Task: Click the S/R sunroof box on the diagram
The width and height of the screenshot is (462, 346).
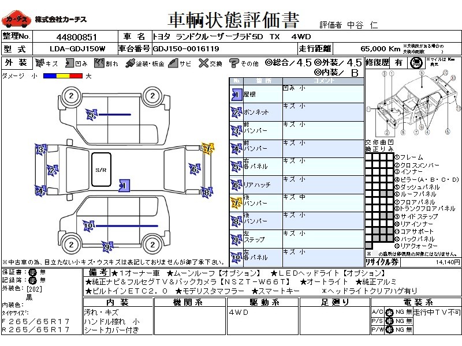Action: pos(101,170)
